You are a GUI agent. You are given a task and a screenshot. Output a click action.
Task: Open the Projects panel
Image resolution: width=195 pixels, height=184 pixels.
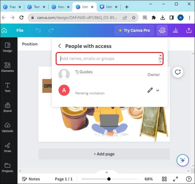pyautogui.click(x=8, y=168)
